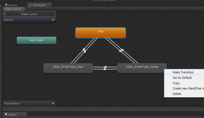The height and width of the screenshot is (118, 204).
Task: Open the Game tab
Action: point(15,114)
